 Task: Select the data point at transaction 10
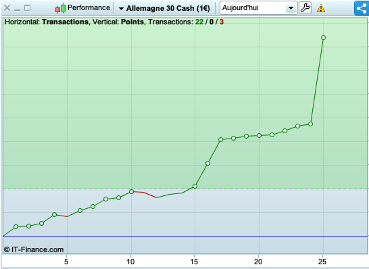coord(131,191)
